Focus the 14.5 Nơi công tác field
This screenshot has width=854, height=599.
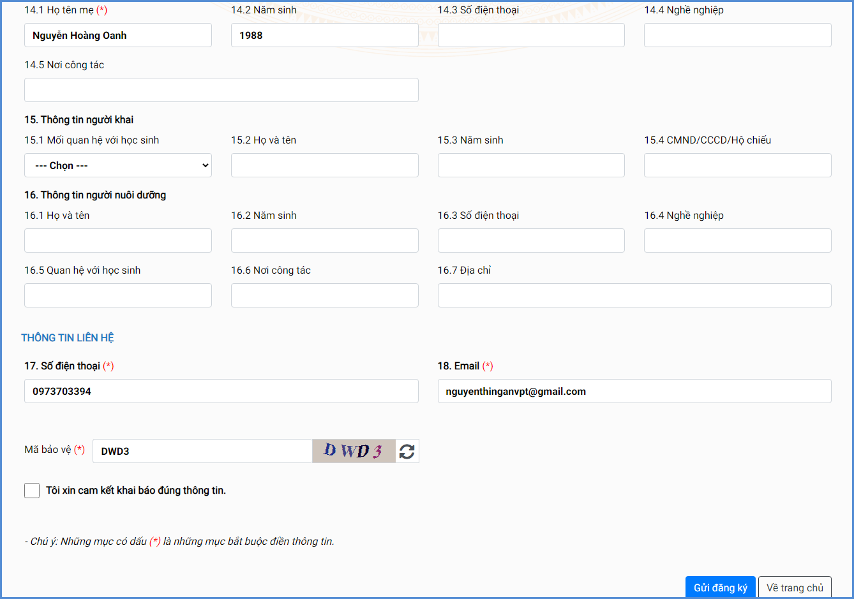221,91
